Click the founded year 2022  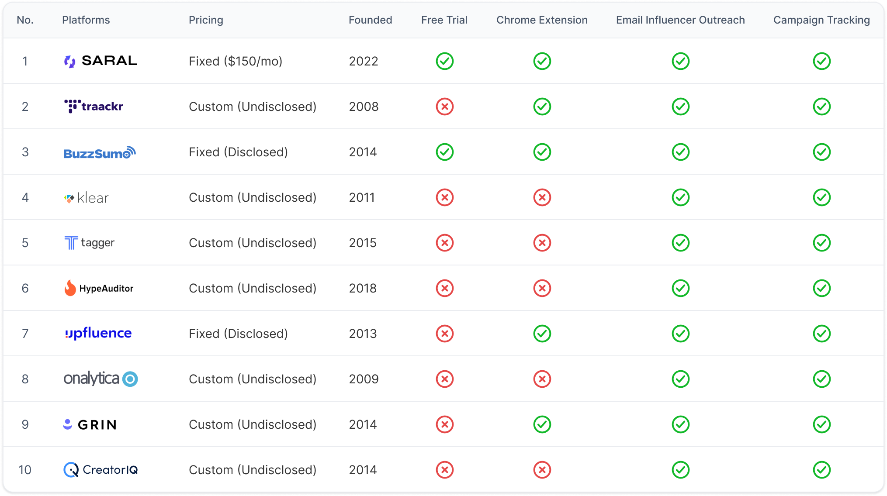(x=364, y=61)
